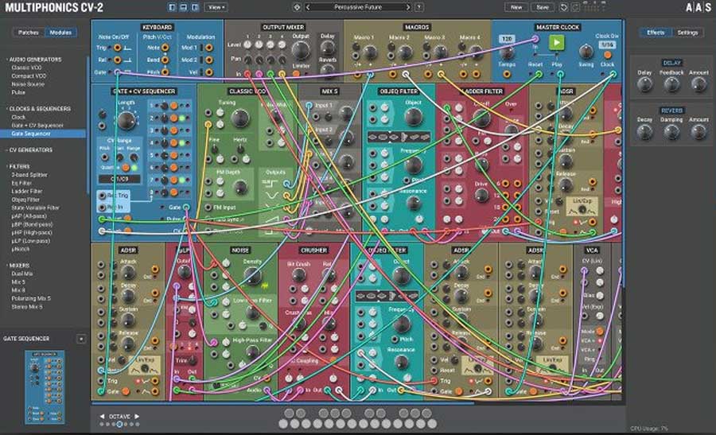Select Classic VCO in the module list
The width and height of the screenshot is (716, 435).
pos(26,68)
